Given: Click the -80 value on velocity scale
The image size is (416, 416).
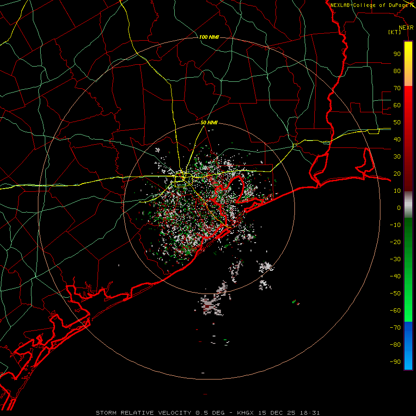Looking at the screenshot, I should pos(395,345).
